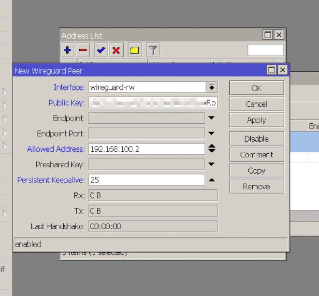This screenshot has width=319, height=296.
Task: Maximize the New Wireguard Peer dialog
Action: pos(272,70)
